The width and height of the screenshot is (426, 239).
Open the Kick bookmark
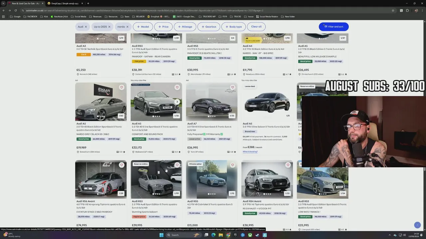tap(44, 17)
